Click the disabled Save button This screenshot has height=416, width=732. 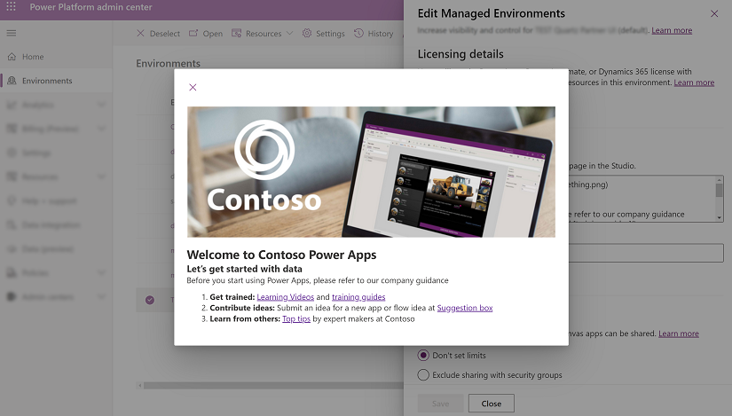coord(441,404)
